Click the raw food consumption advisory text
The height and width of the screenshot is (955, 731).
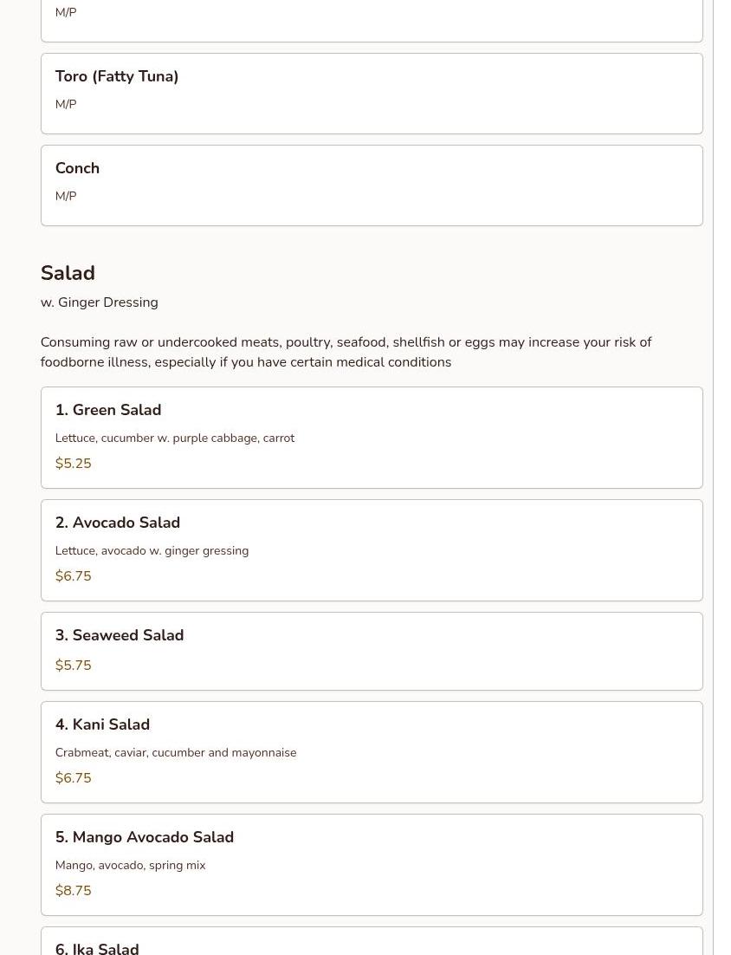tap(346, 352)
